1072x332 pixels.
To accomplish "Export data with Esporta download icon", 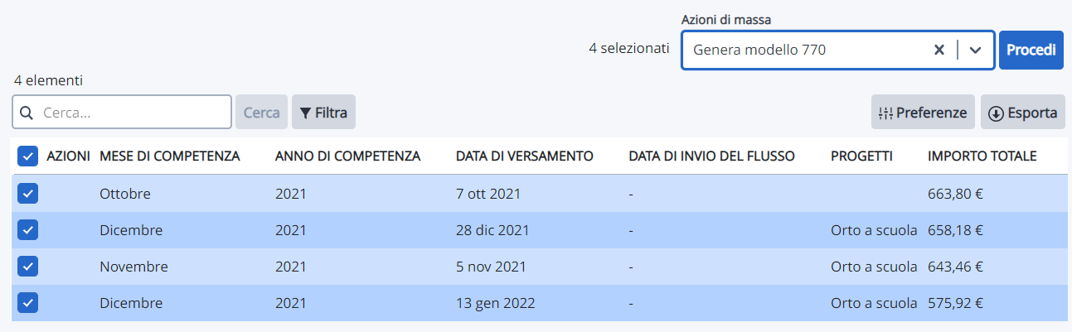I will (x=1022, y=112).
